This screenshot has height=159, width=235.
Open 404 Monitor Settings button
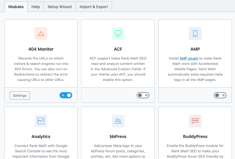pos(20,96)
